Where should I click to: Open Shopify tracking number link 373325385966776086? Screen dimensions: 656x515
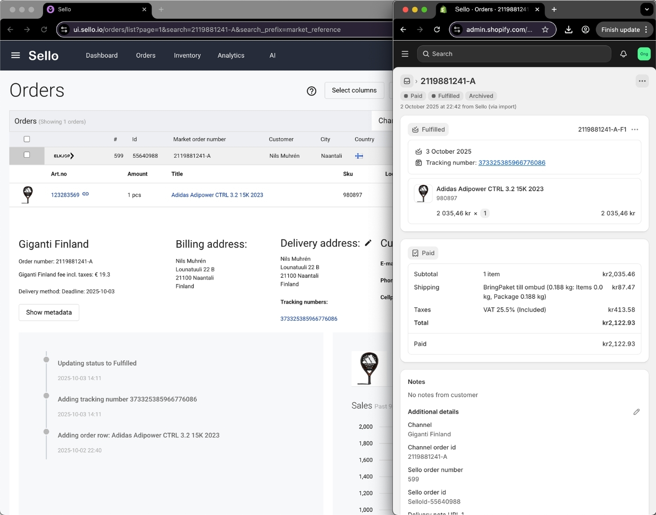click(x=512, y=162)
